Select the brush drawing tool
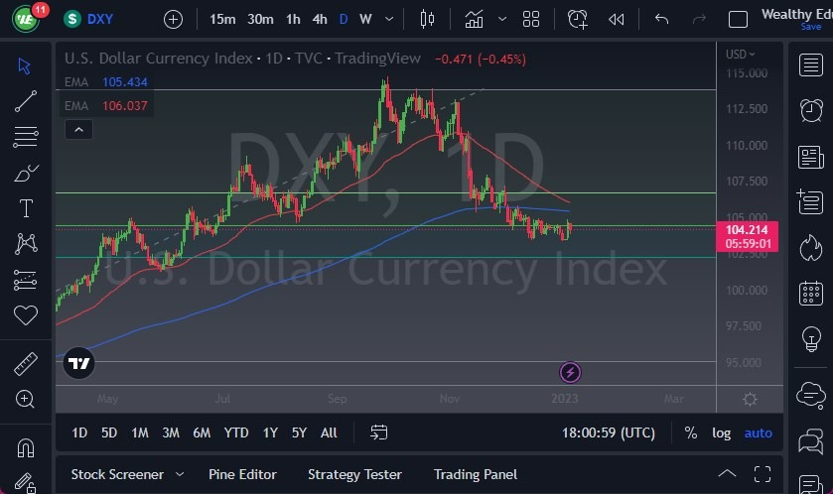Viewport: 833px width, 494px height. click(x=26, y=173)
